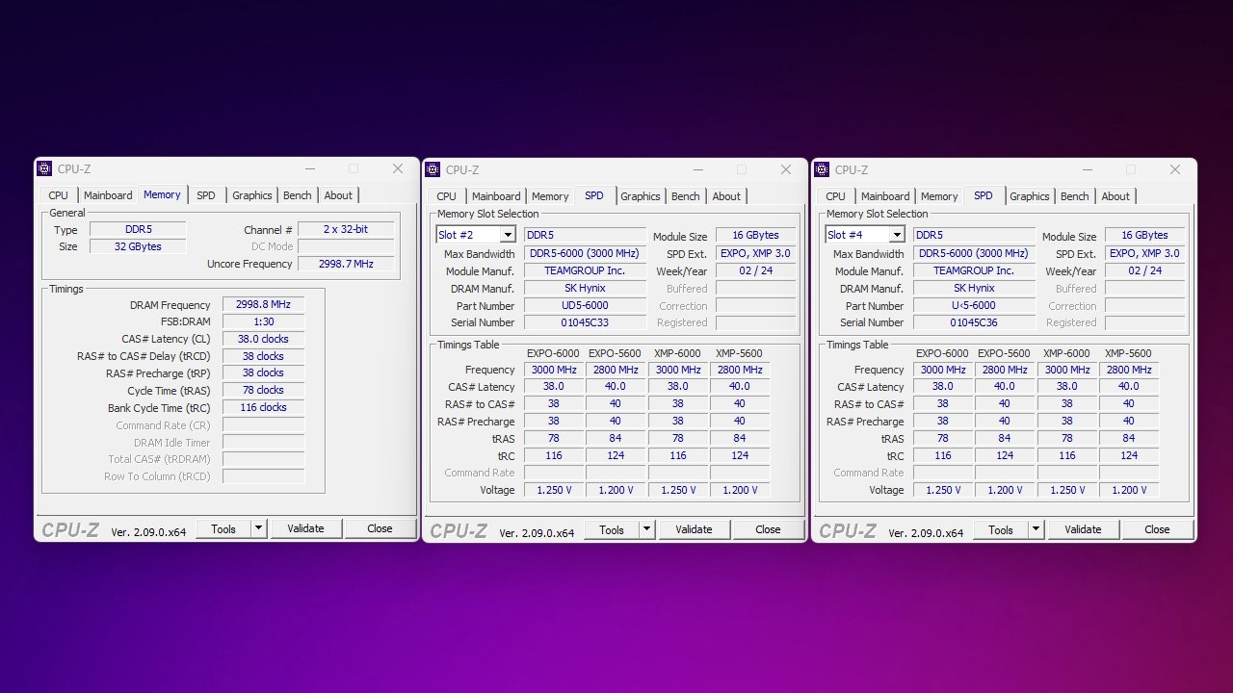Click Module Manuf. TEAMGROUP Inc. in right window
The image size is (1233, 693).
974,270
